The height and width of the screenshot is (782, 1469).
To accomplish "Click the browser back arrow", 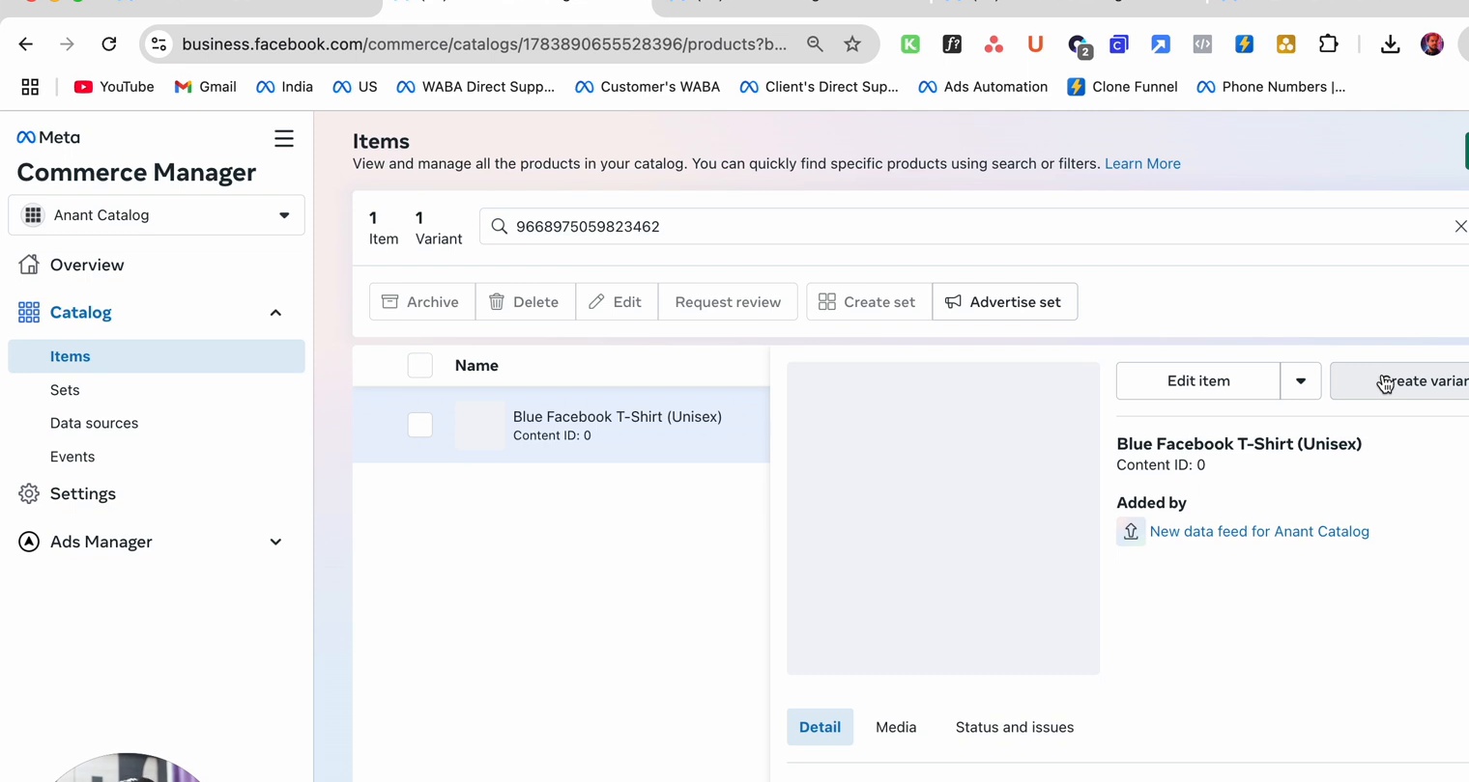I will coord(26,44).
